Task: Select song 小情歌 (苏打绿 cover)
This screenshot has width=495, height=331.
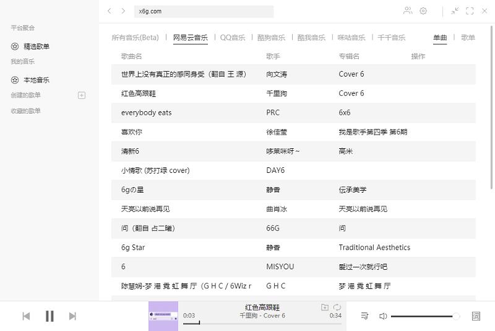Action: coord(155,170)
